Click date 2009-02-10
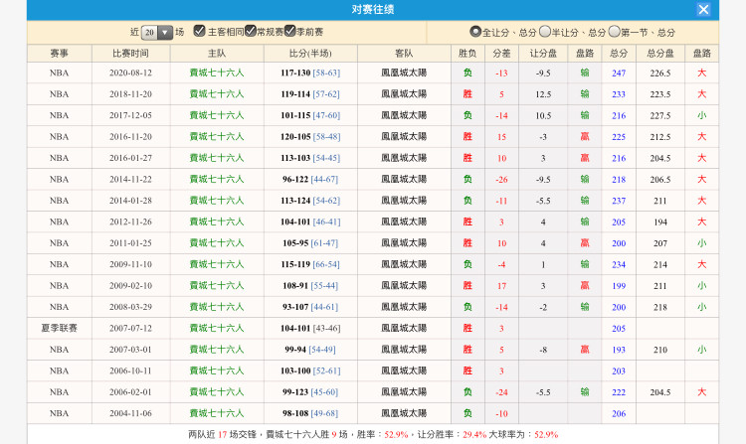This screenshot has width=746, height=444. 131,285
